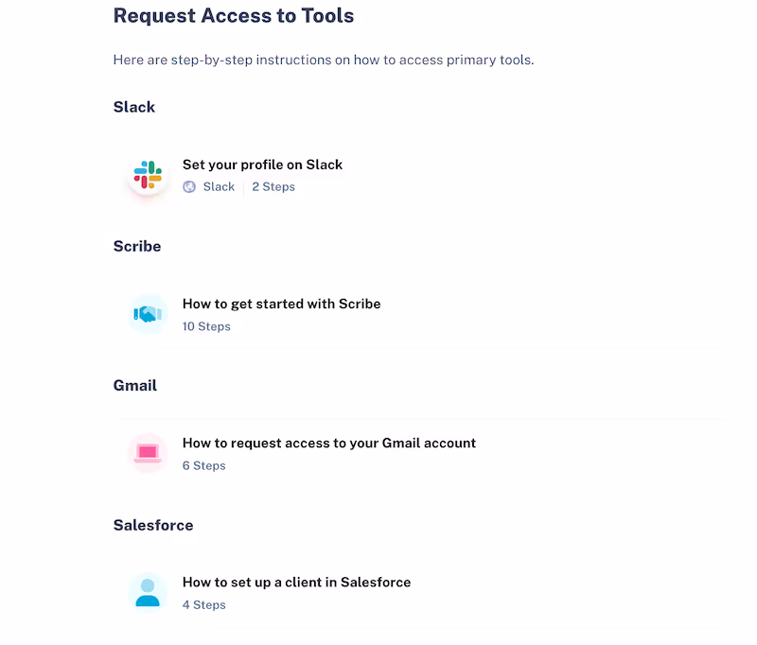Open 'How to request access to your Gmail account'
The width and height of the screenshot is (757, 645).
(x=329, y=443)
